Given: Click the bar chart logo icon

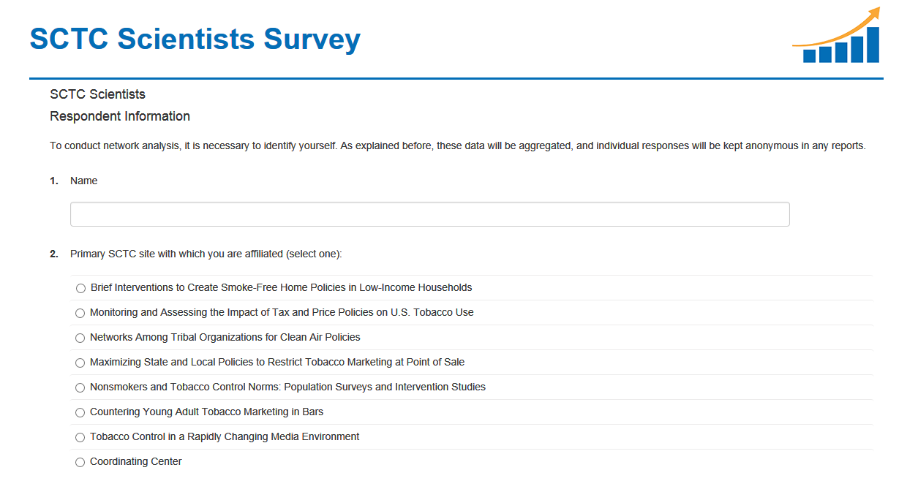Looking at the screenshot, I should pyautogui.click(x=838, y=37).
